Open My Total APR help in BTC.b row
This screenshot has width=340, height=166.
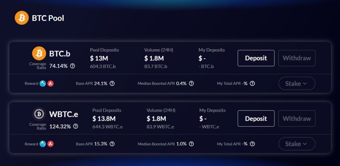tap(252, 84)
